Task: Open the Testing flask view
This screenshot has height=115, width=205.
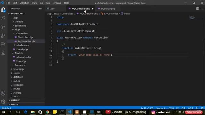Action: tap(3, 53)
